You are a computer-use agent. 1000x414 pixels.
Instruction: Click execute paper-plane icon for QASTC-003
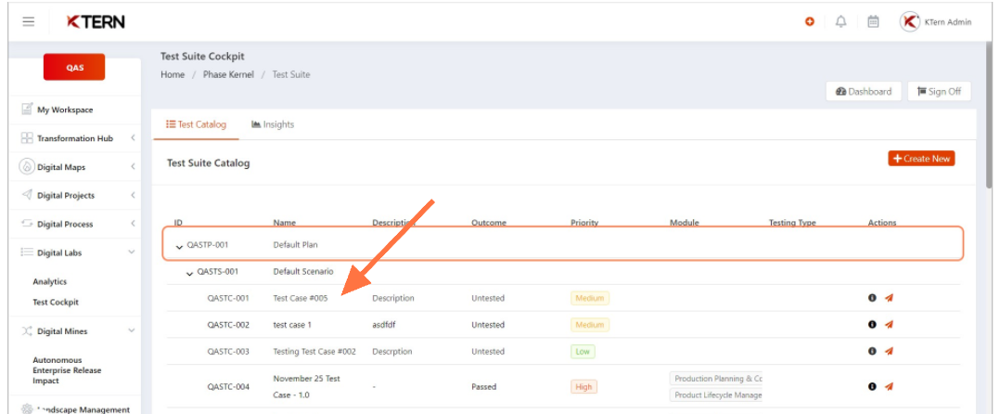click(889, 352)
